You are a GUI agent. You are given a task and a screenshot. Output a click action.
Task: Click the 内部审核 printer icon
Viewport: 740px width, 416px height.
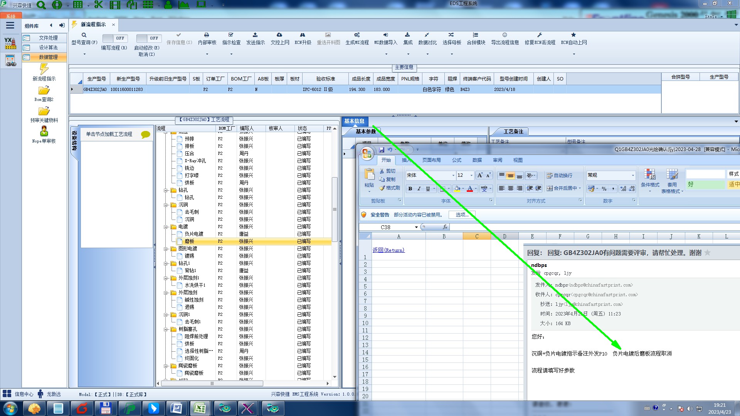(x=207, y=35)
